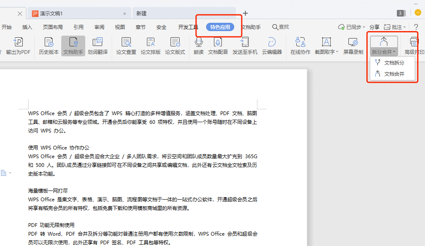Toggle the 文档助手 toolbar button
Image resolution: width=425 pixels, height=246 pixels.
73,42
